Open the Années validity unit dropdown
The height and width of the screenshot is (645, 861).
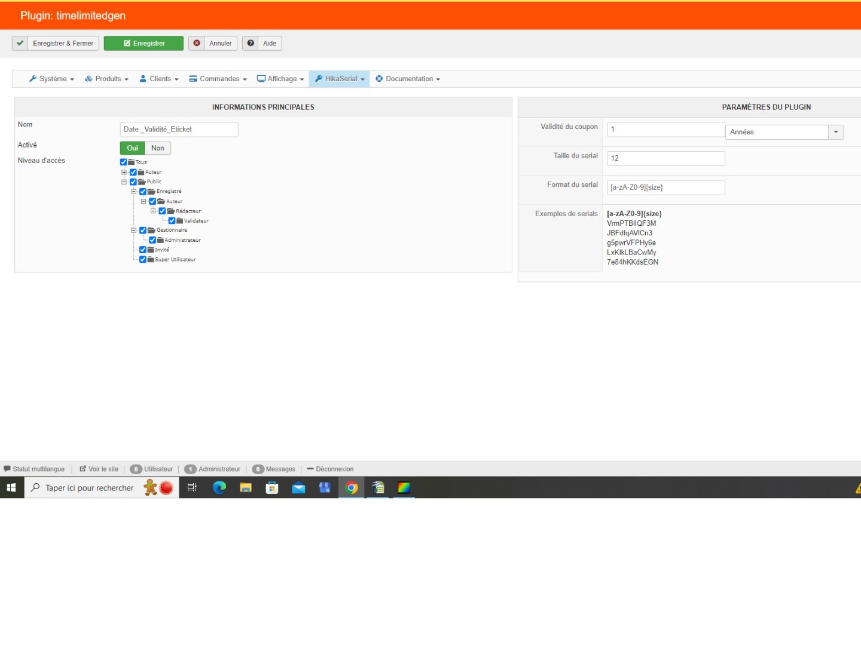tap(784, 132)
